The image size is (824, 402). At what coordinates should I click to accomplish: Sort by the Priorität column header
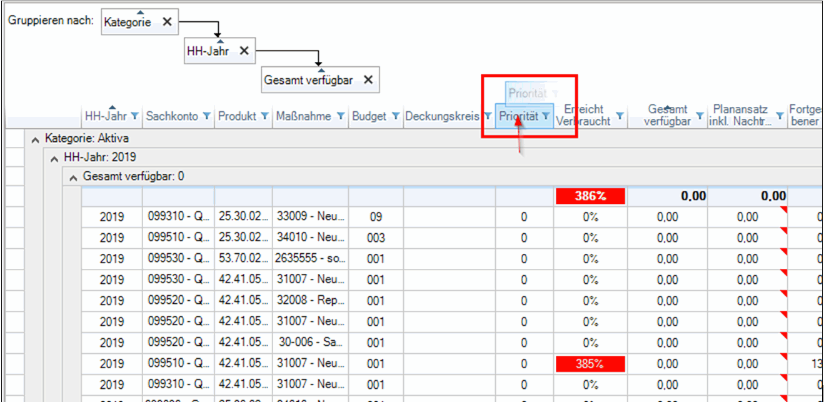pos(518,116)
